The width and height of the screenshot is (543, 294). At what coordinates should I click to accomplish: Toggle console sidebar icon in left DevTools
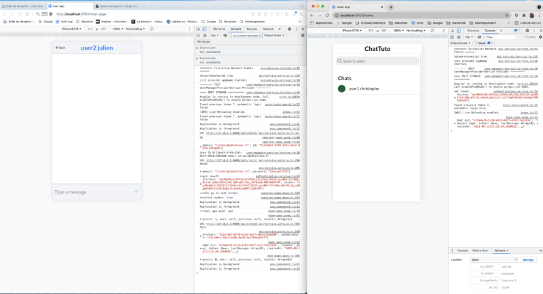click(198, 35)
